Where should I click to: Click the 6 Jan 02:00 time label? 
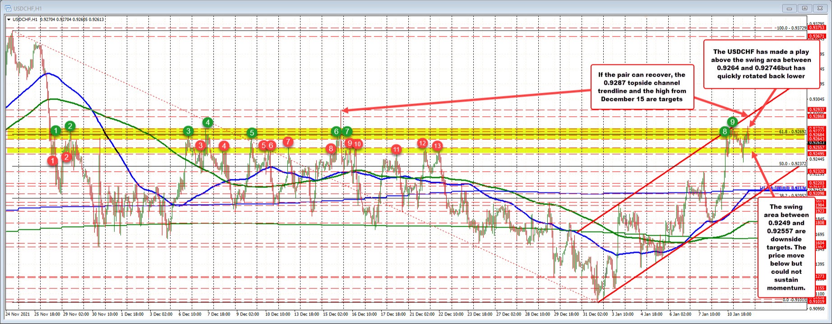point(680,314)
